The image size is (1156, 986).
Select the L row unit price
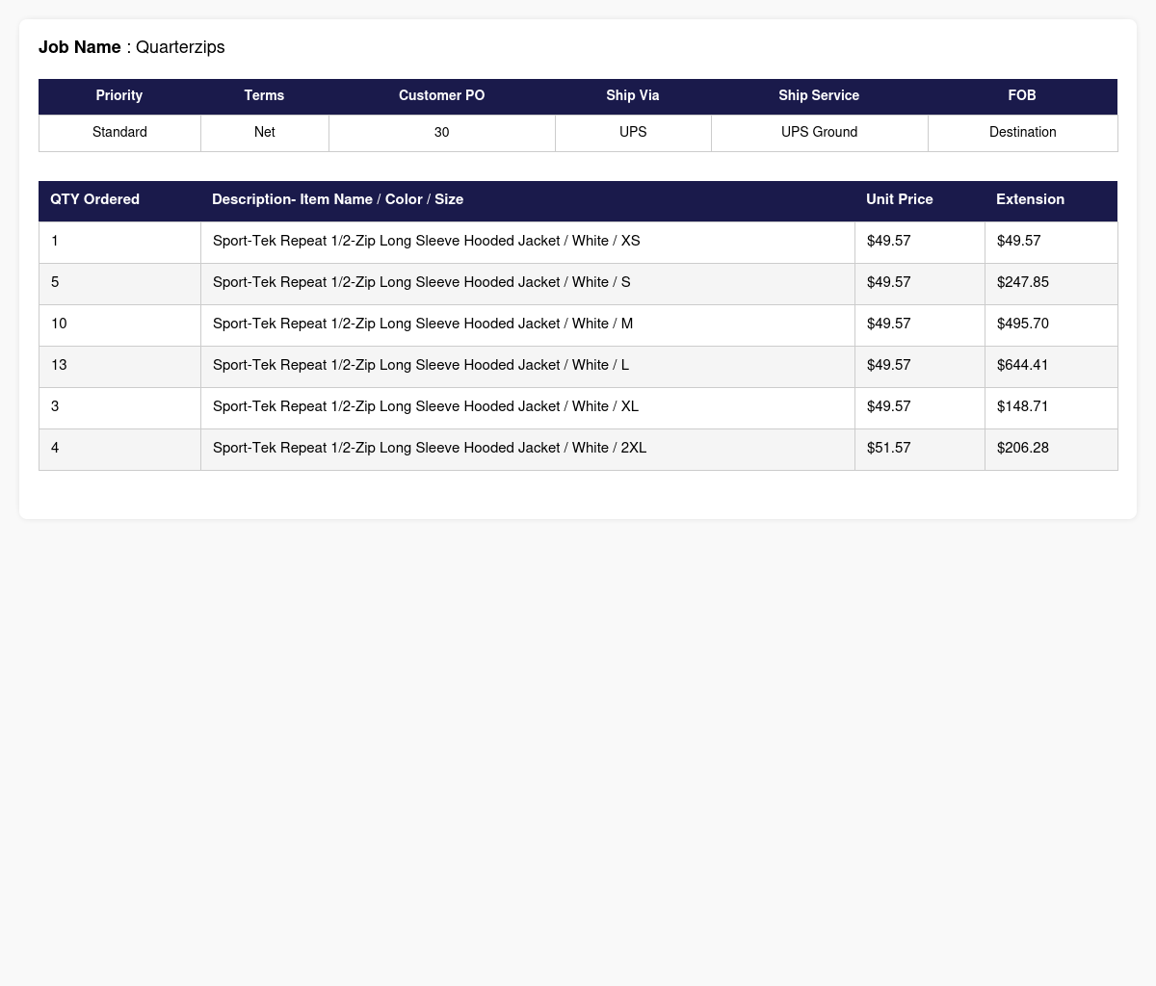click(920, 366)
